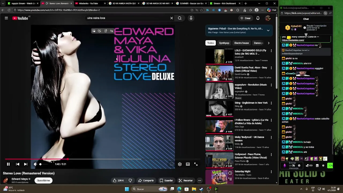This screenshot has height=193, width=343.
Task: Clear the YouTube search text
Action: click(x=171, y=18)
